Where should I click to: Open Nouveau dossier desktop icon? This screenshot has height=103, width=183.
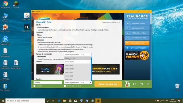[5, 87]
